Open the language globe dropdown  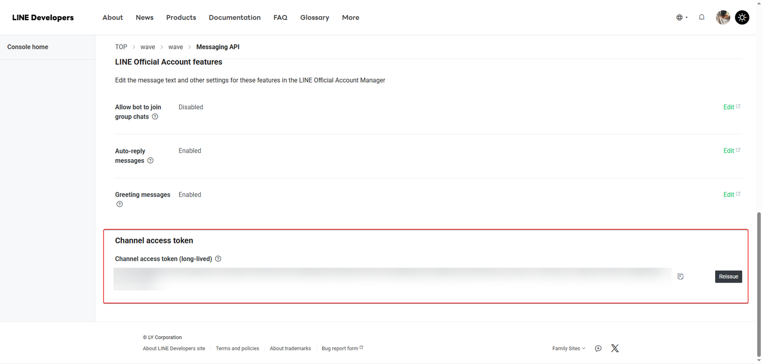tap(682, 17)
